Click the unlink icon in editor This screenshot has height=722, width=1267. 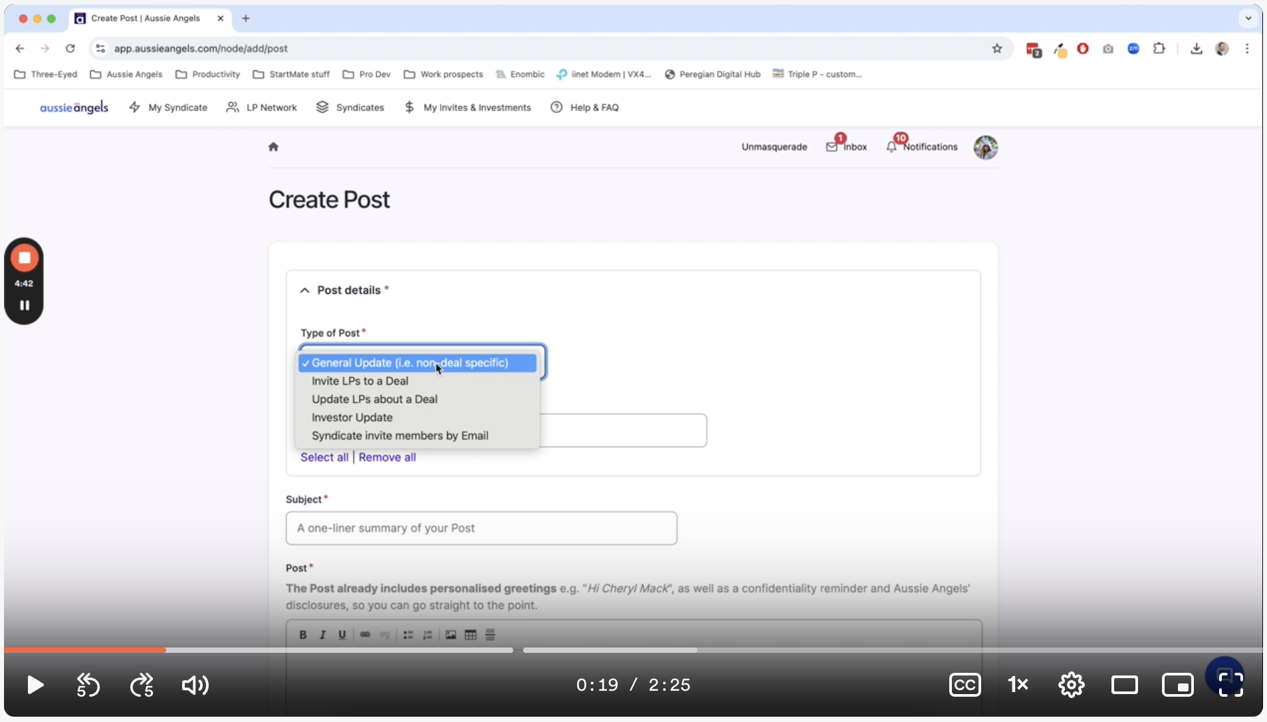384,635
